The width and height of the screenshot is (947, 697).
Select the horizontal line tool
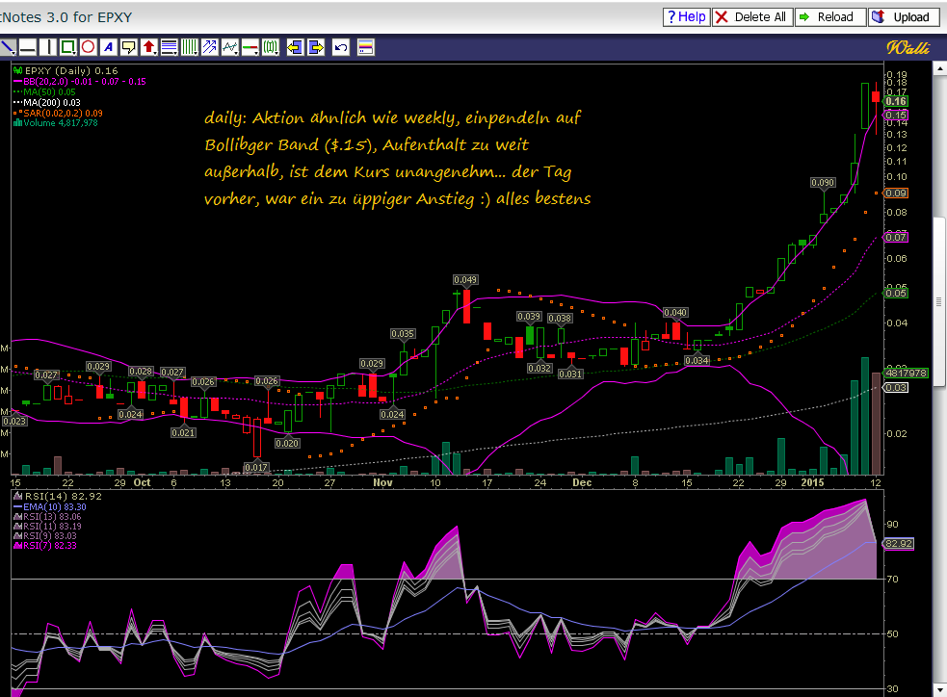pos(28,46)
